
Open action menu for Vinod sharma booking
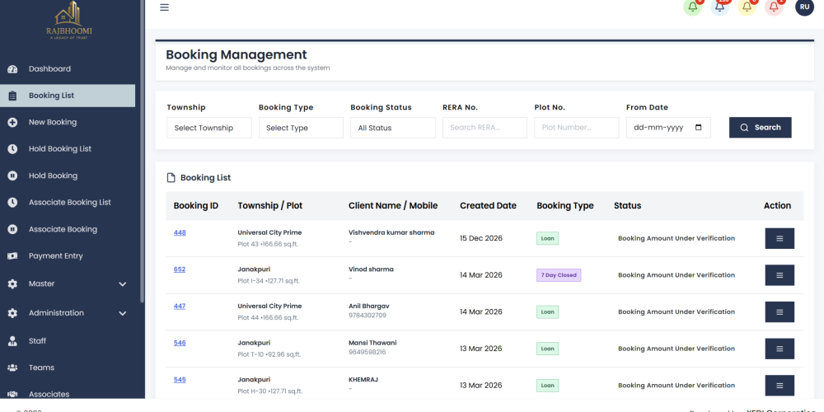point(779,275)
